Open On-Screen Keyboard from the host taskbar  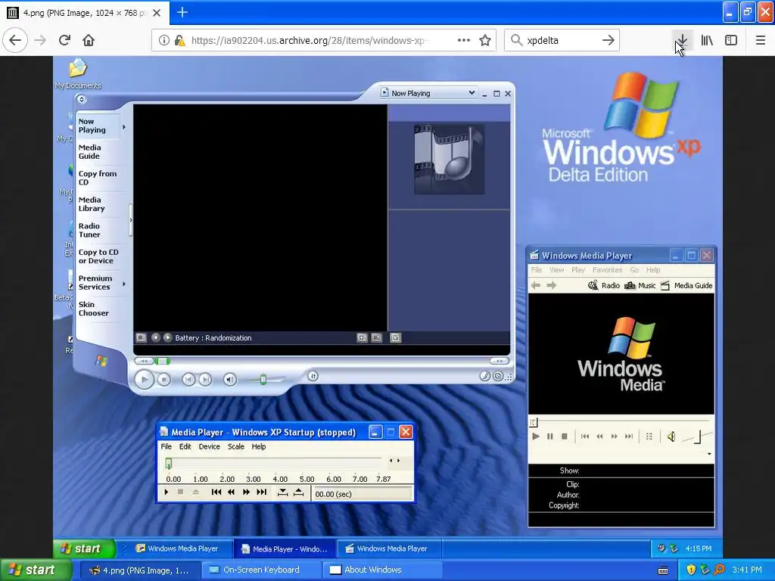[x=261, y=570]
